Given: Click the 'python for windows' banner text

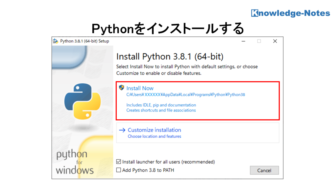Looking at the screenshot, I should coord(75,162).
